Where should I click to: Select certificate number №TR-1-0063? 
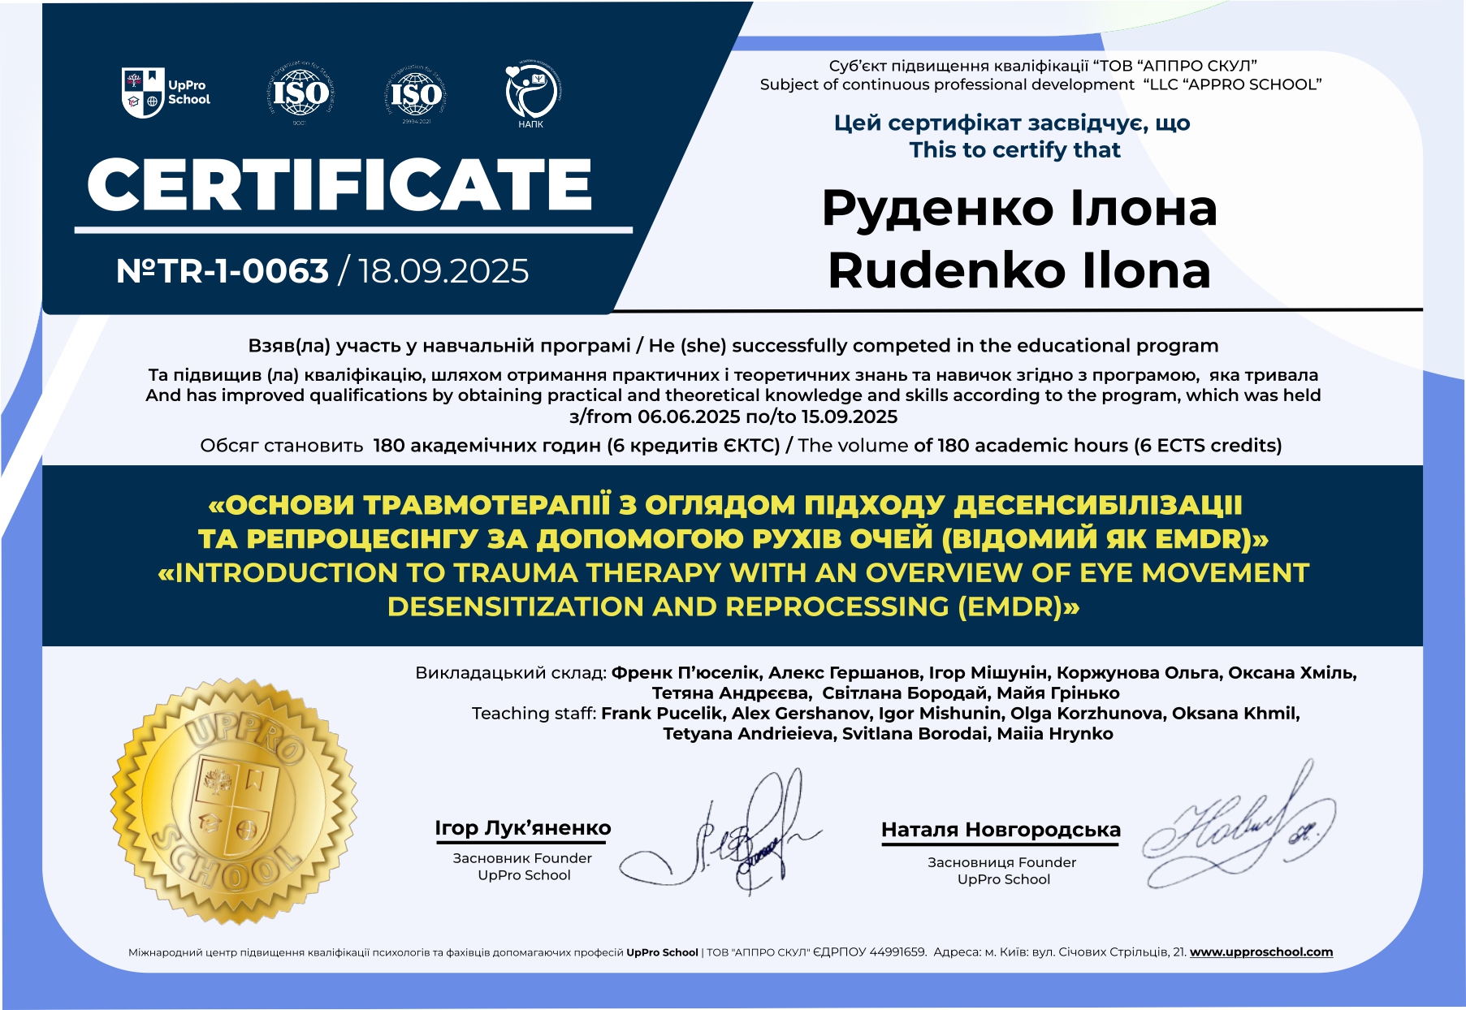click(x=222, y=271)
